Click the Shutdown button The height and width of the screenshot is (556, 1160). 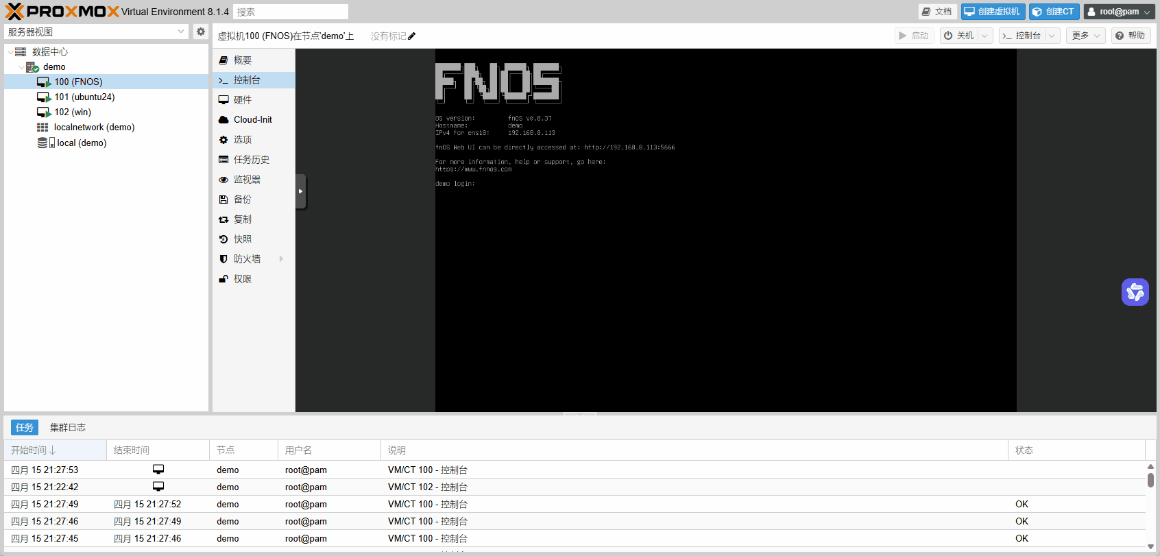coord(959,36)
